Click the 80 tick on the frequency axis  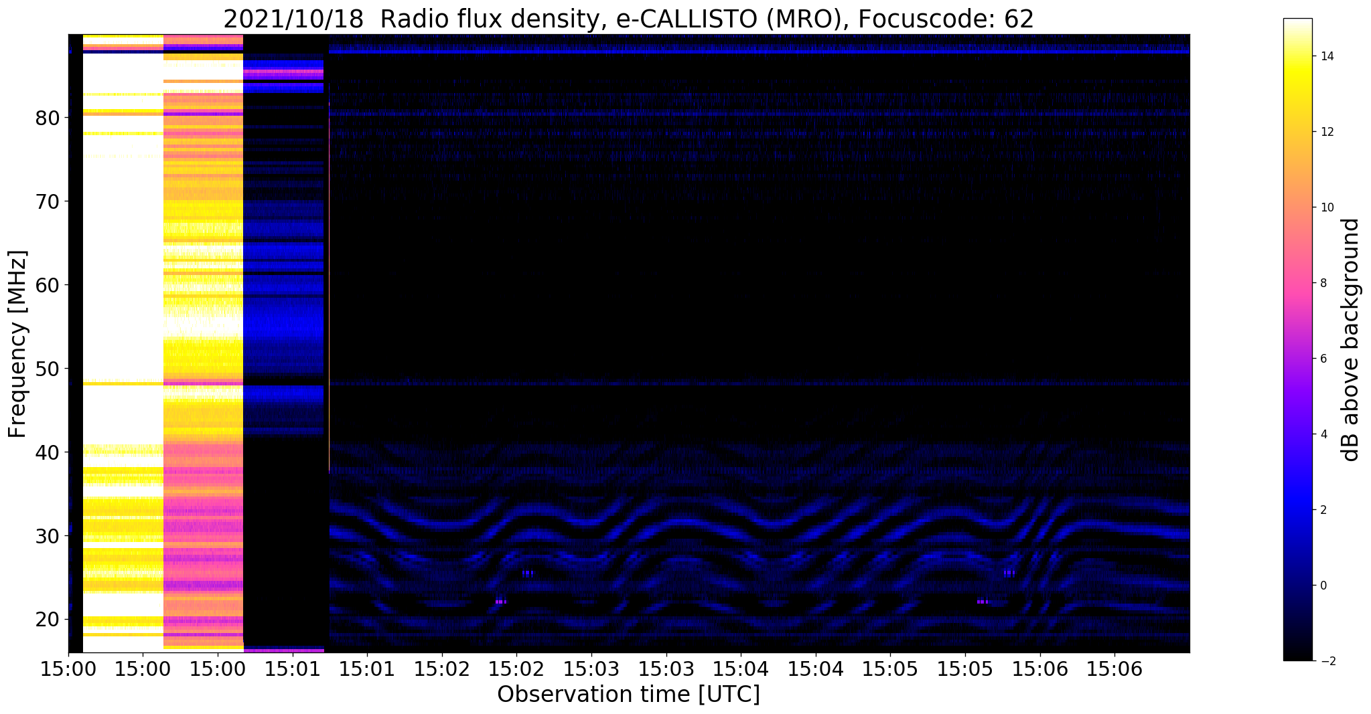(49, 118)
